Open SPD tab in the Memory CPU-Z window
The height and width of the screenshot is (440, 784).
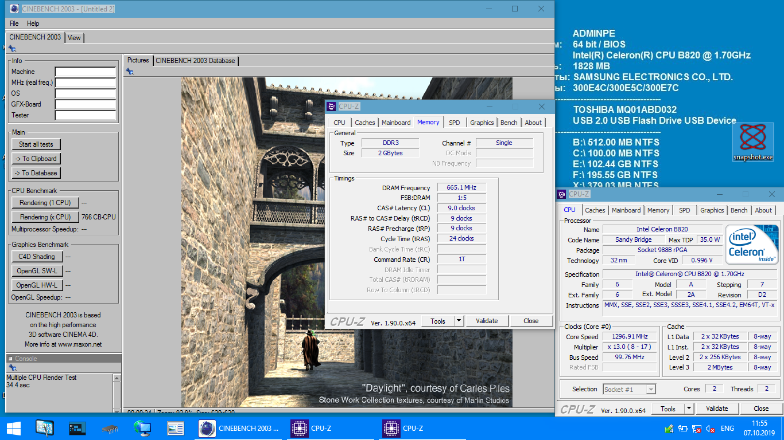pos(455,123)
